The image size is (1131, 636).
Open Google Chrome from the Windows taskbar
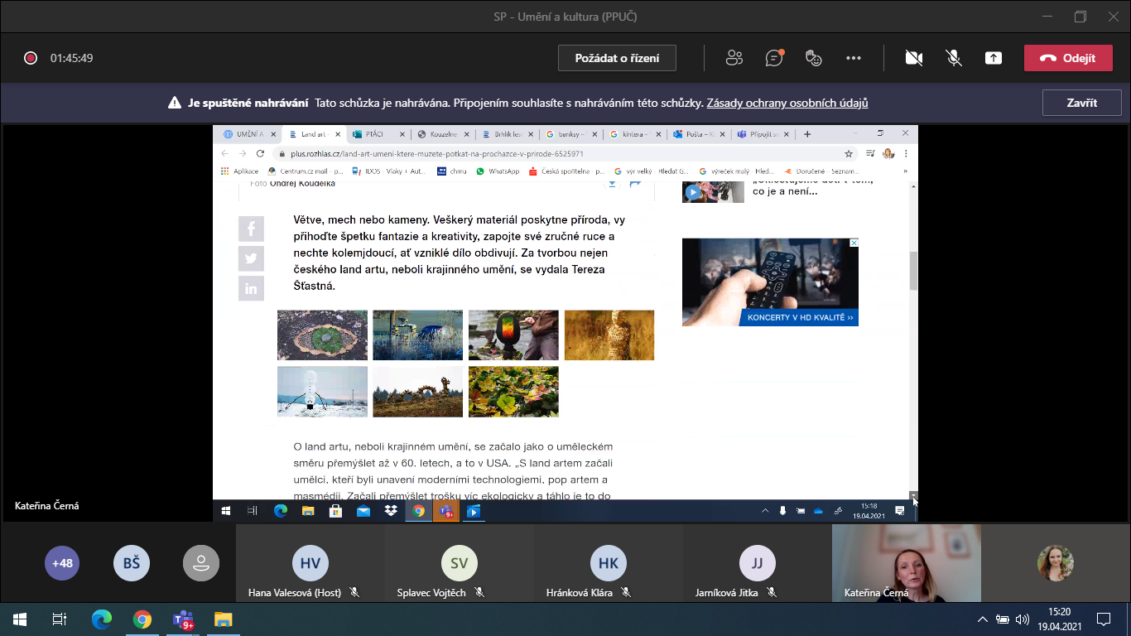click(142, 619)
